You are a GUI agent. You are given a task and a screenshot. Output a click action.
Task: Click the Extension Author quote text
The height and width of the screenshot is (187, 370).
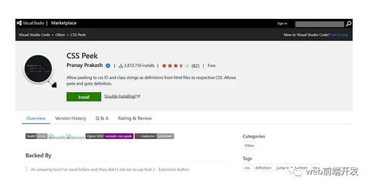click(110, 169)
